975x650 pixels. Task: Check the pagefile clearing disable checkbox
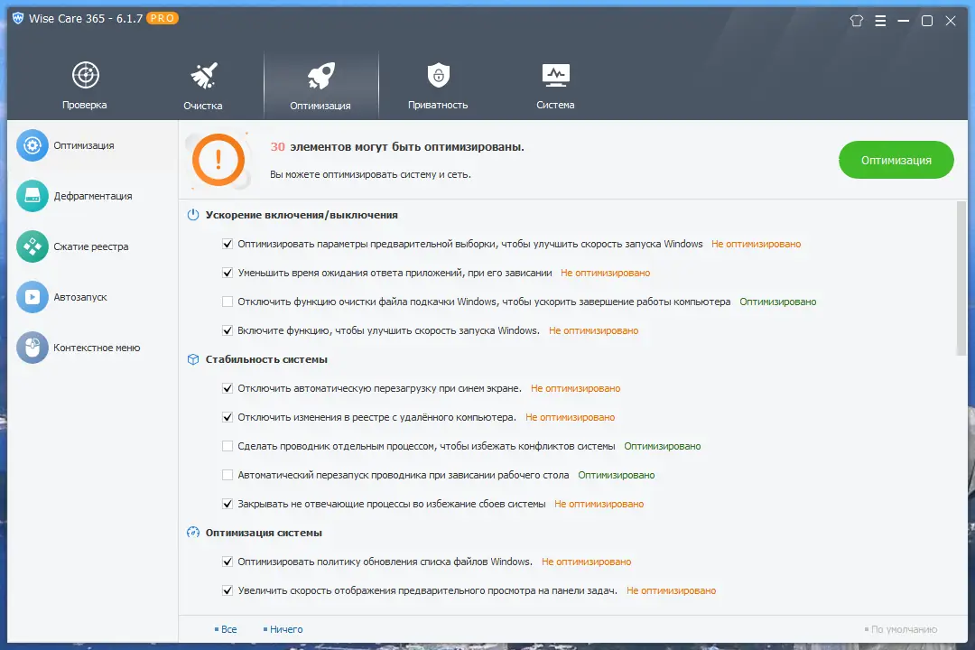(x=227, y=302)
